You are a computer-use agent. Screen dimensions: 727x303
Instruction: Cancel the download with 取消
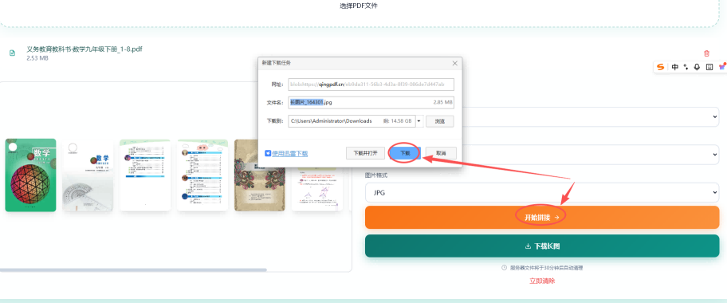[441, 153]
